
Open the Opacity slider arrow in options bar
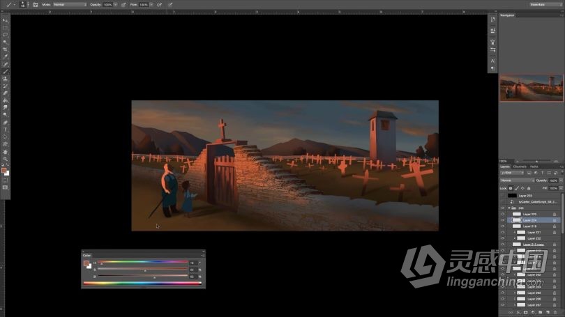pyautogui.click(x=115, y=5)
